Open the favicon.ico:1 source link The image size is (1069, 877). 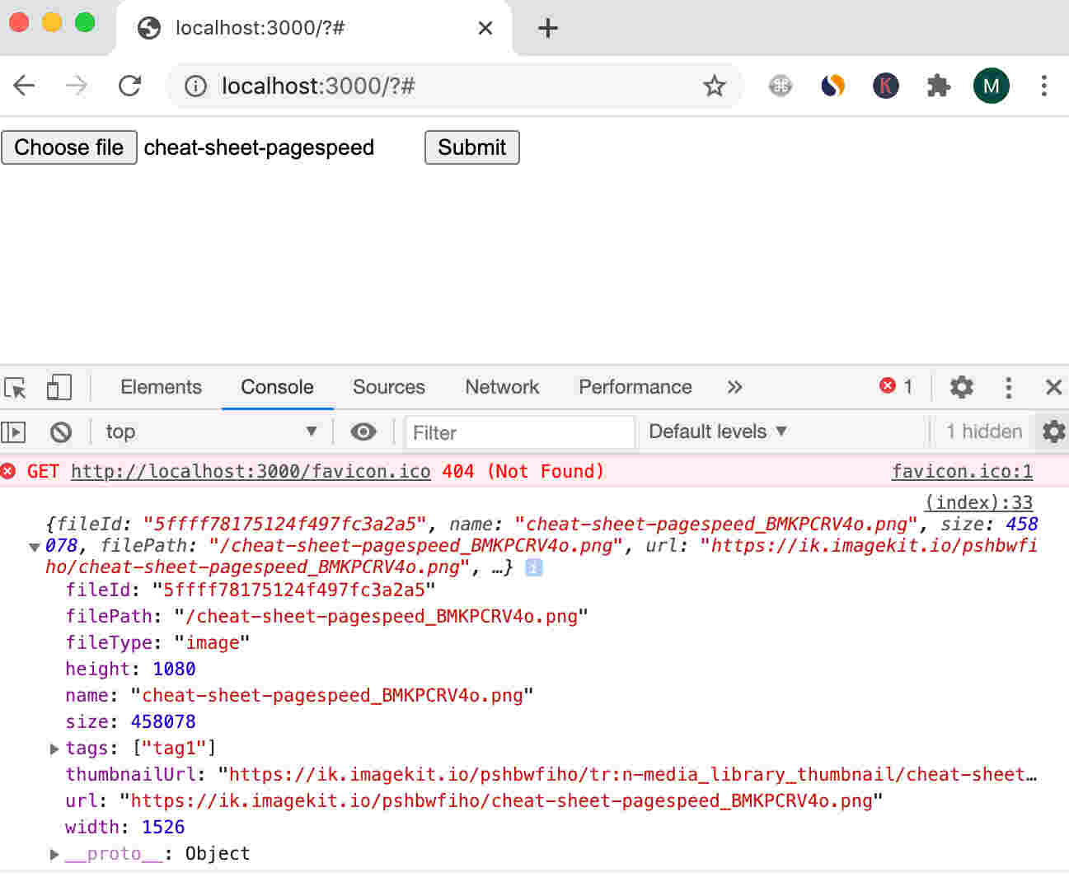962,471
